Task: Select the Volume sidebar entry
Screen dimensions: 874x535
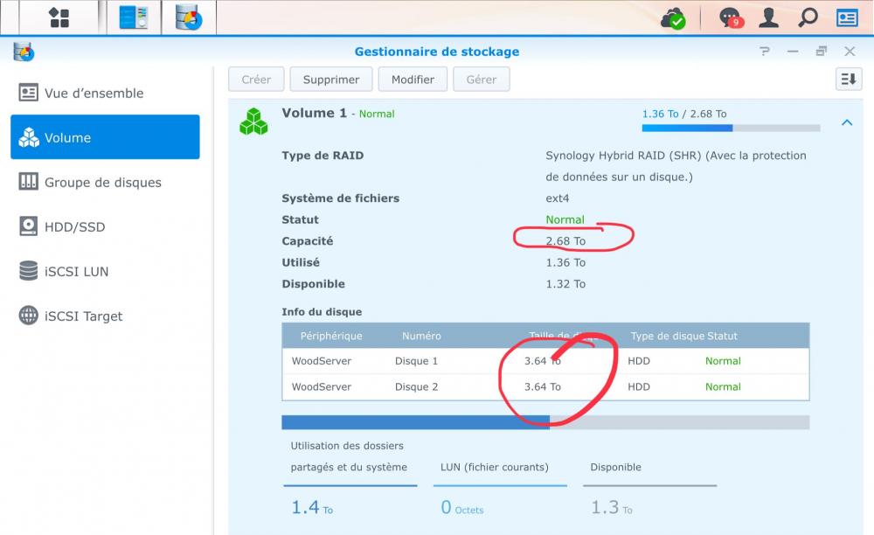Action: (x=105, y=137)
